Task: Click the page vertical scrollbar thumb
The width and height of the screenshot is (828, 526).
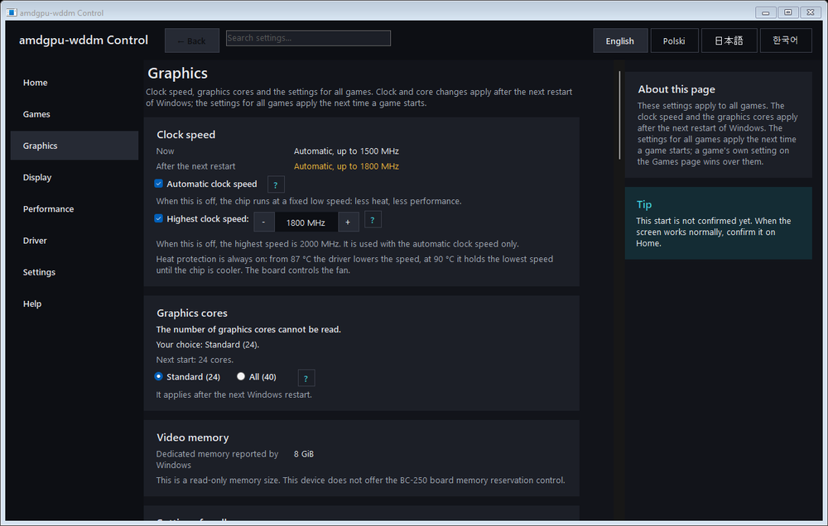Action: pos(619,115)
